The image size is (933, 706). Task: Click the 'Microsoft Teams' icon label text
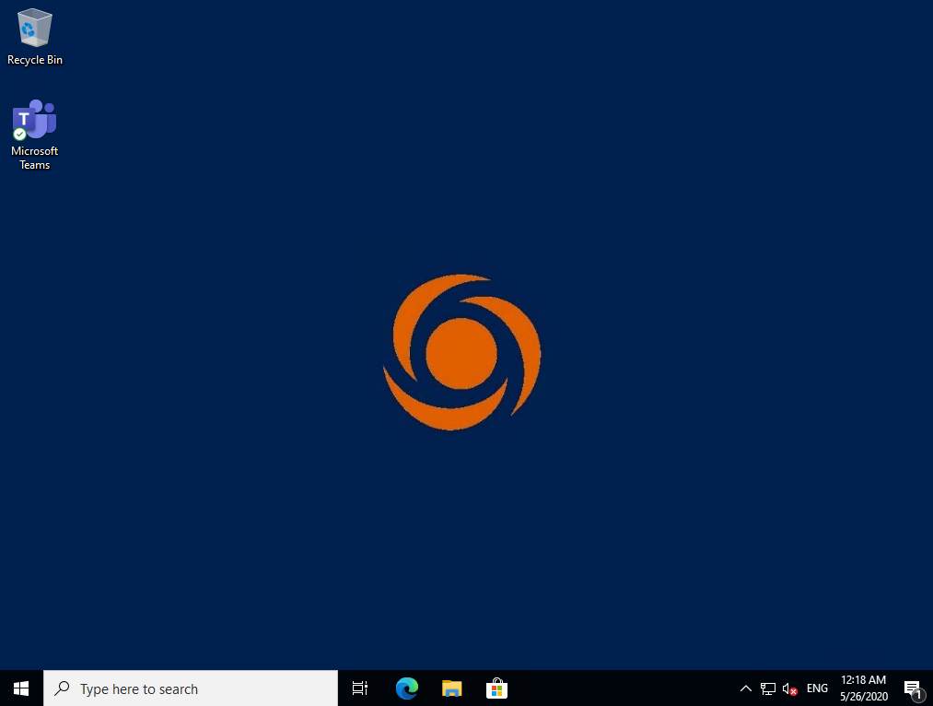tap(35, 158)
